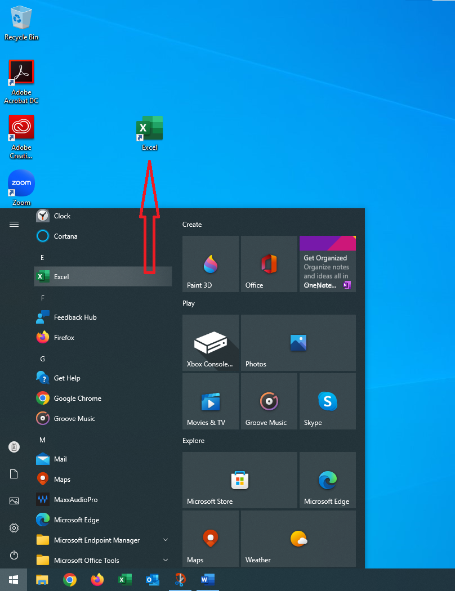This screenshot has width=455, height=591.
Task: Start Skype from the Play section
Action: click(327, 401)
